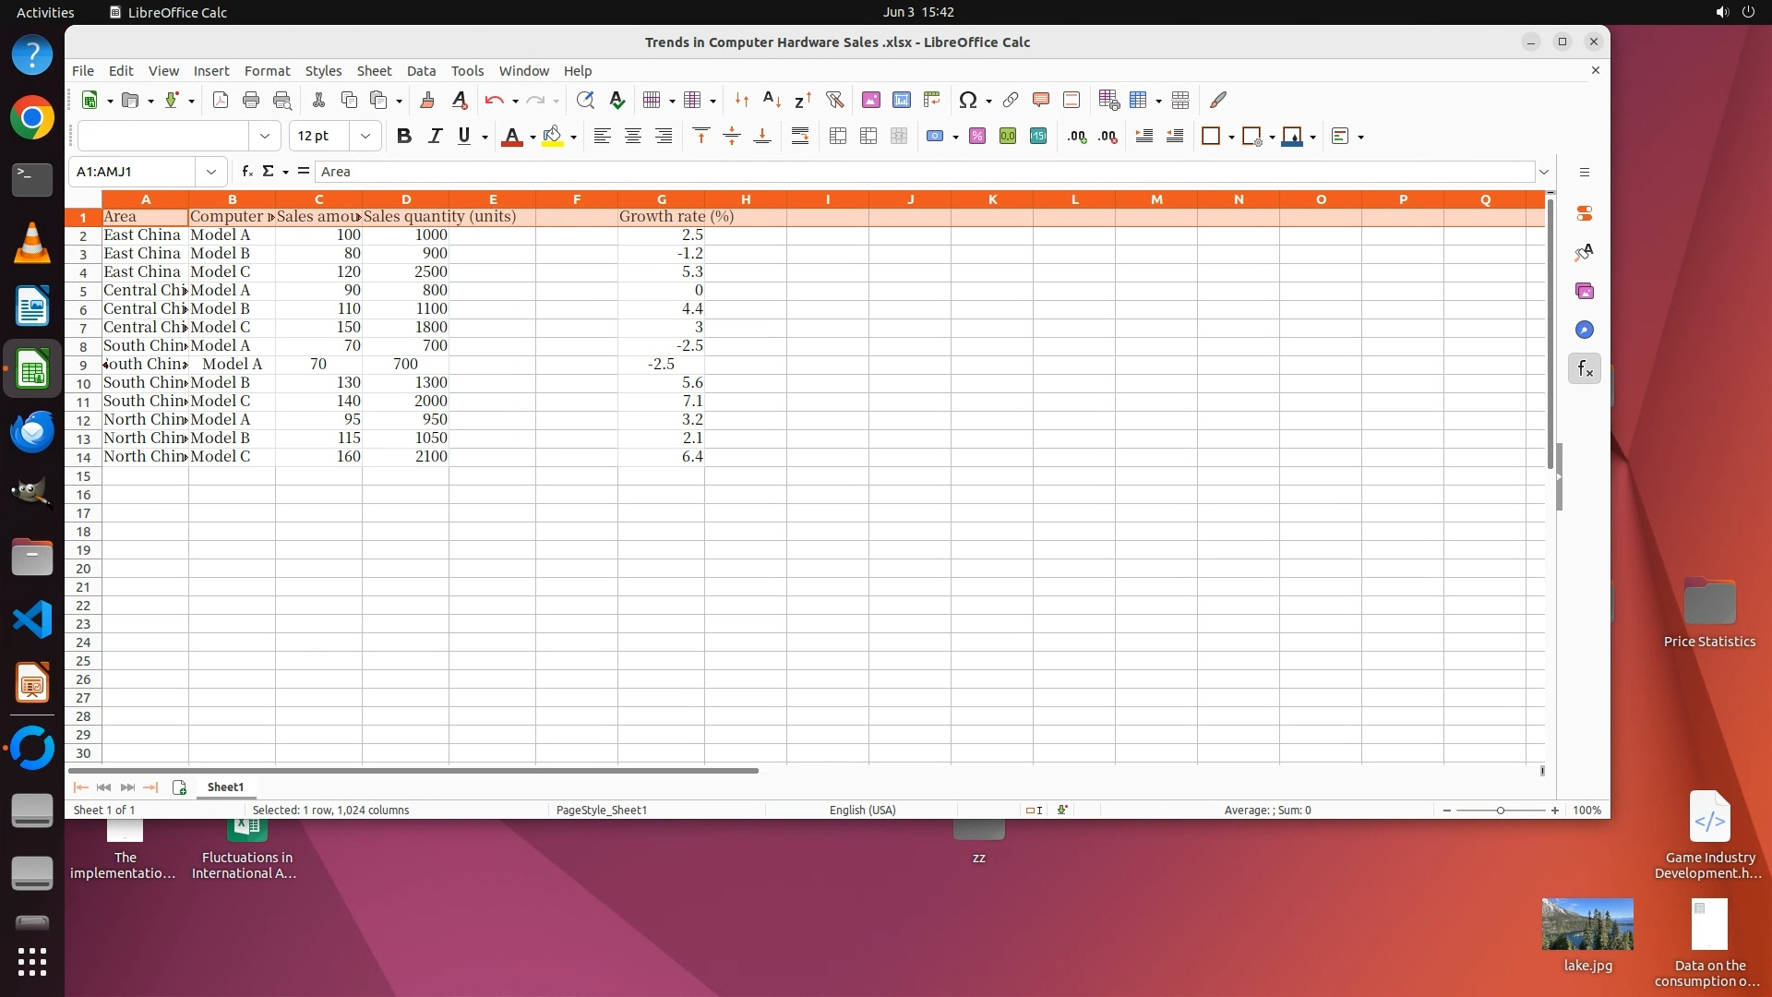Image resolution: width=1772 pixels, height=997 pixels.
Task: Click the Format as Percent icon
Action: [977, 137]
